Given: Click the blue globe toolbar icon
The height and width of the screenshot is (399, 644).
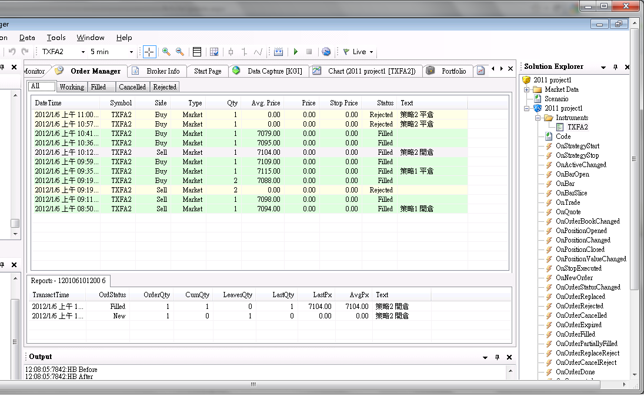Looking at the screenshot, I should click(326, 52).
